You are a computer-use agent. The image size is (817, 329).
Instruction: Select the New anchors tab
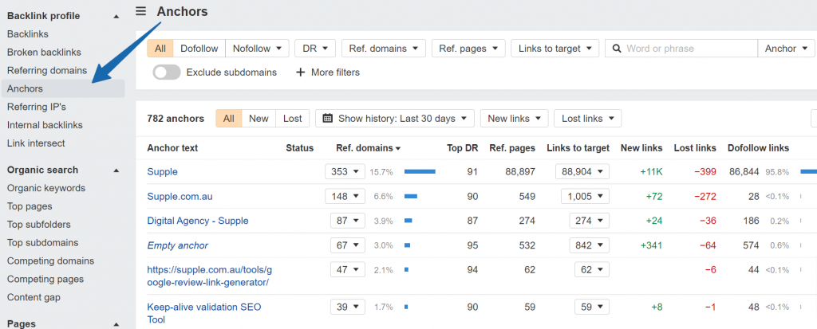click(259, 118)
